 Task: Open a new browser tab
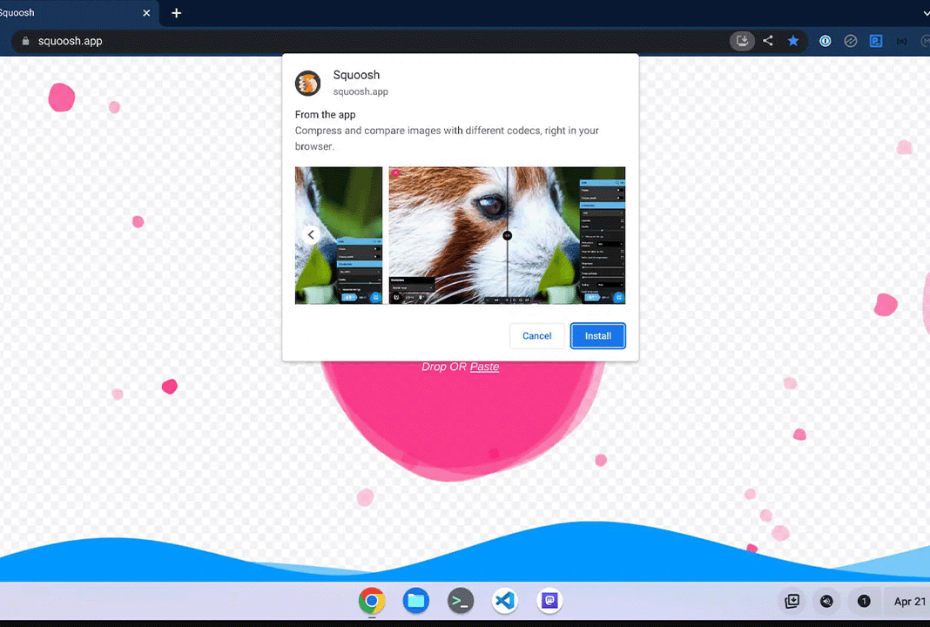click(x=176, y=13)
